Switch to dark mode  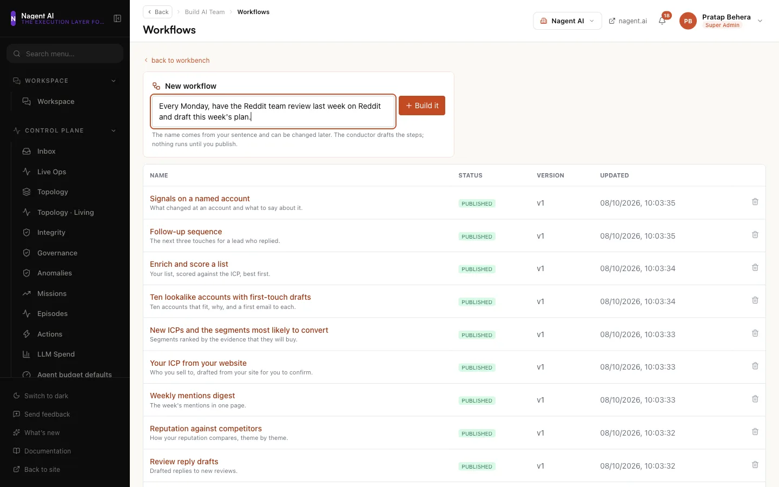[41, 396]
